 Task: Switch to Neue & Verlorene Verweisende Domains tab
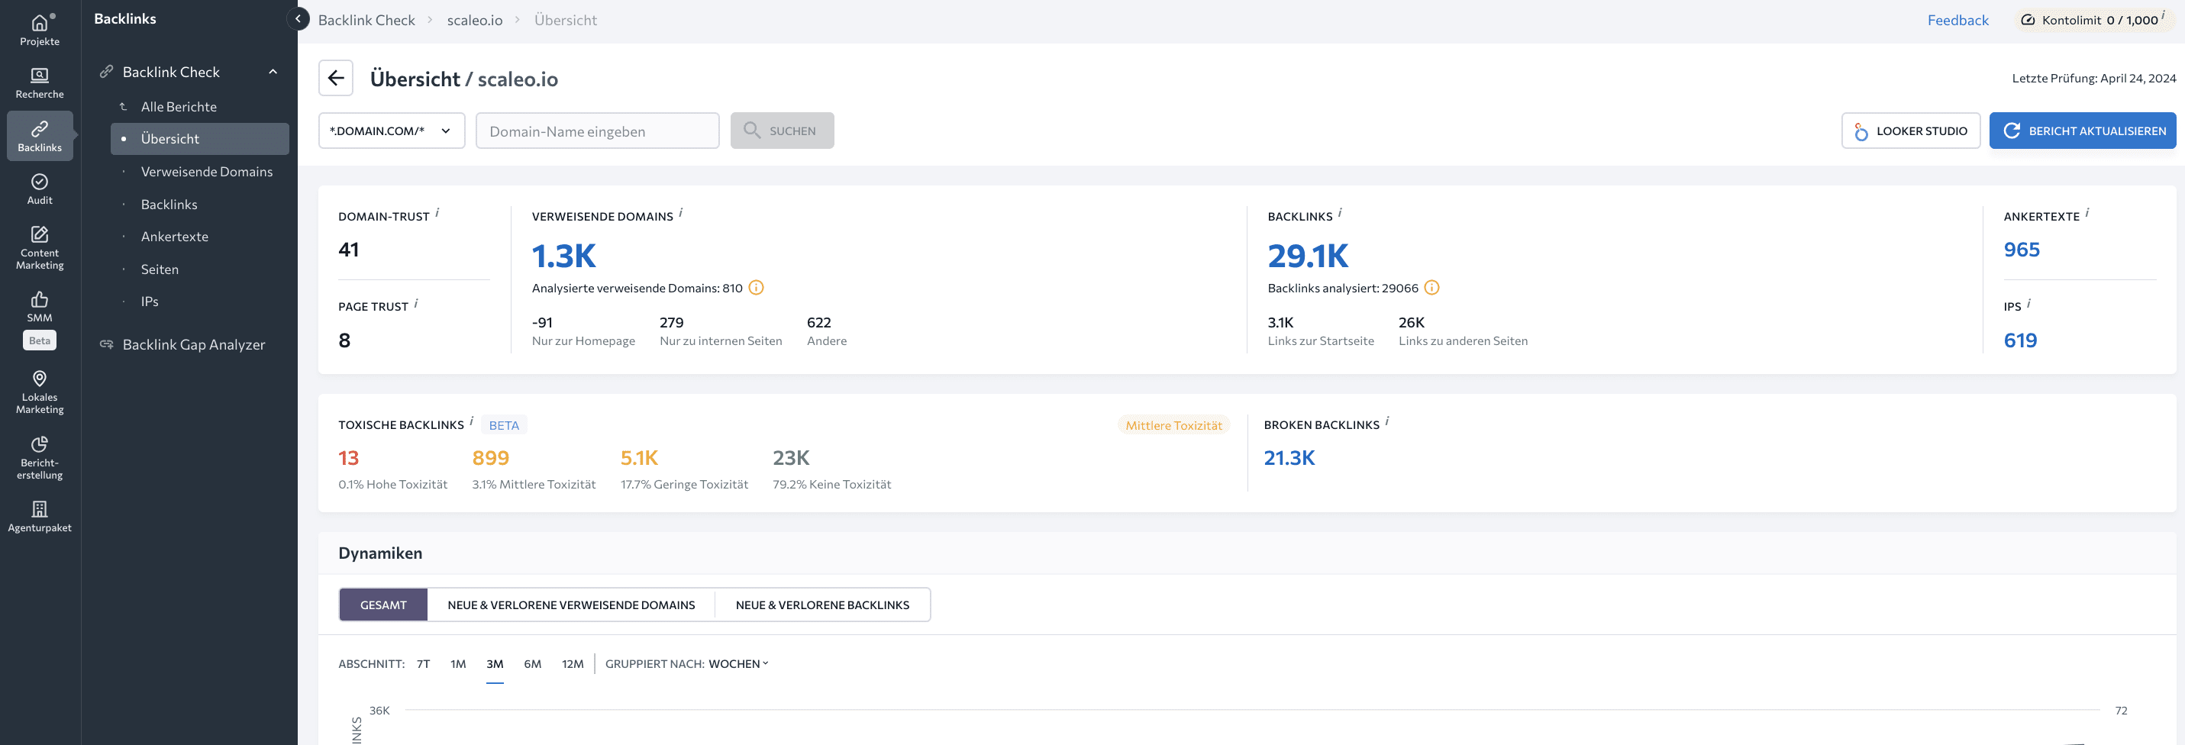[571, 605]
